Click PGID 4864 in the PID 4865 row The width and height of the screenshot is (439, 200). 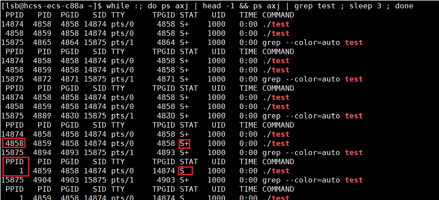click(70, 43)
